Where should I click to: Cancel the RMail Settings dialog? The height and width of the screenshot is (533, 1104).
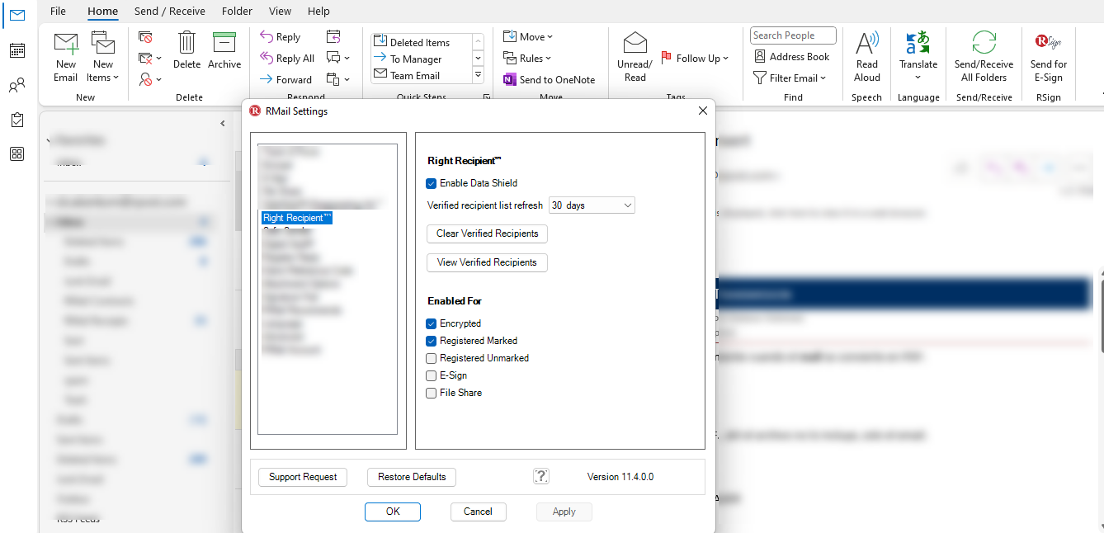tap(478, 512)
